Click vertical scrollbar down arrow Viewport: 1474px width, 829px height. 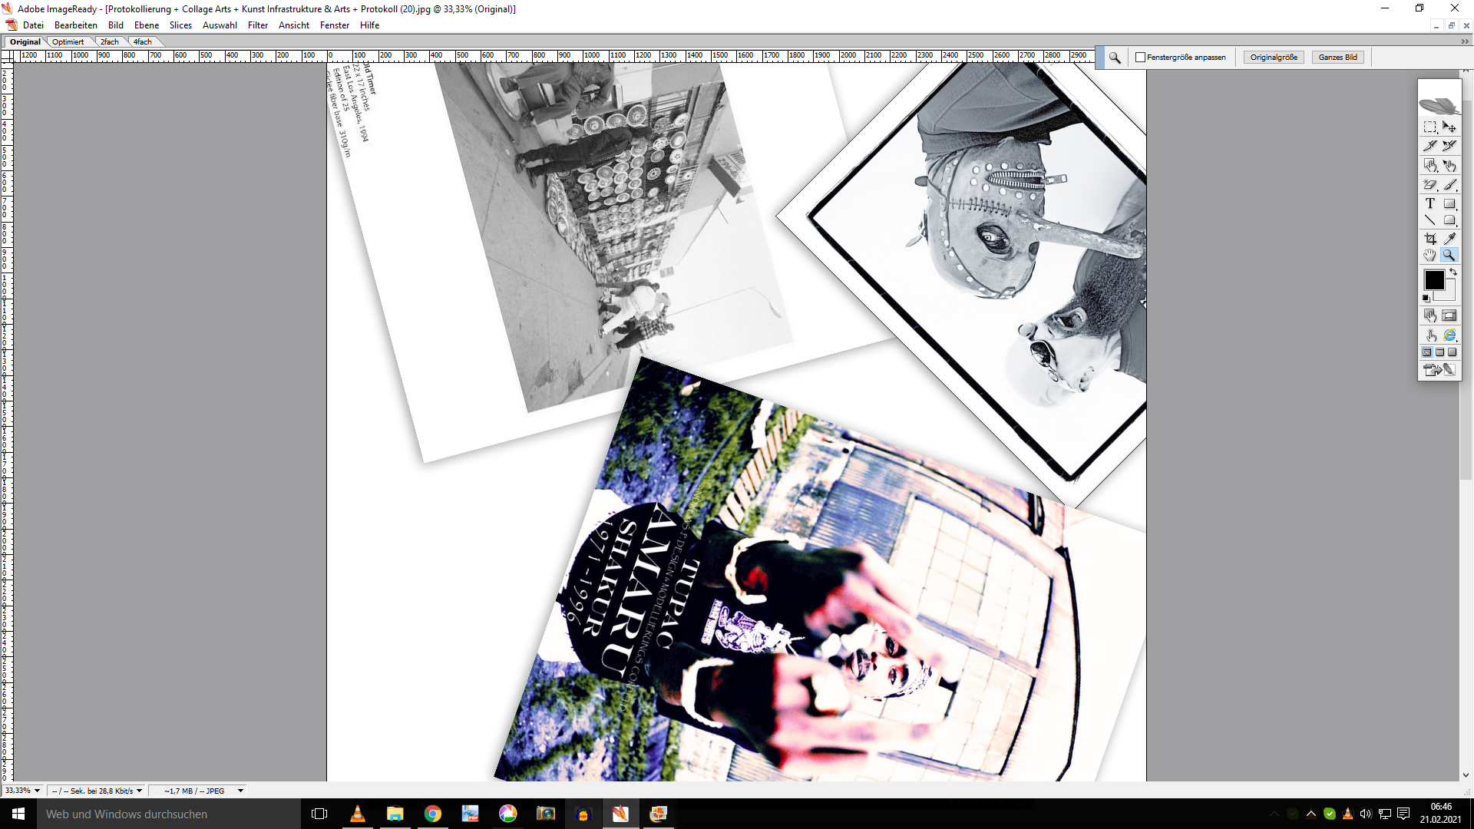click(x=1466, y=775)
